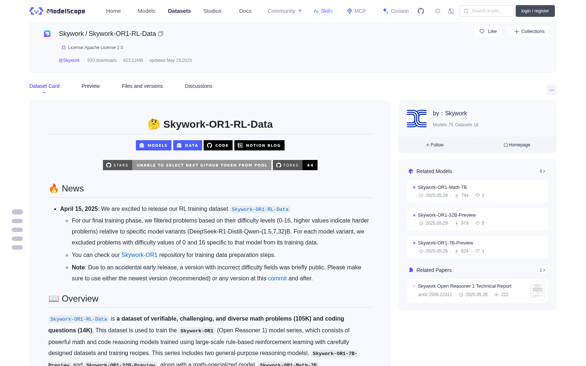
Task: Open the Skywork-OR1-7B-Preview related model
Action: (478, 247)
